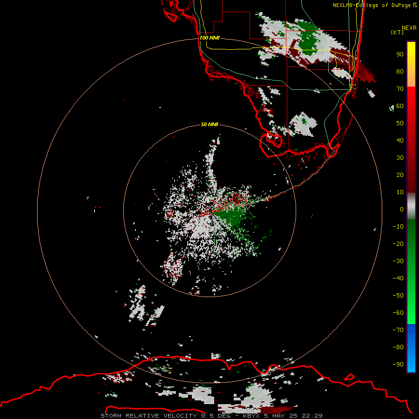The height and width of the screenshot is (419, 419).
Task: Click the -40 value on velocity scale
Action: (x=398, y=278)
